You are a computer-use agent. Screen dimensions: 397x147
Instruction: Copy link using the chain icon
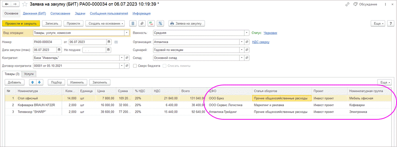pos(348,4)
